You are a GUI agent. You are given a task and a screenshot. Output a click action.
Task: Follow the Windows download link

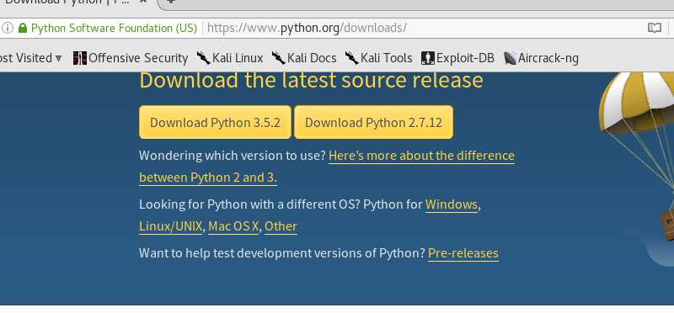pyautogui.click(x=452, y=204)
